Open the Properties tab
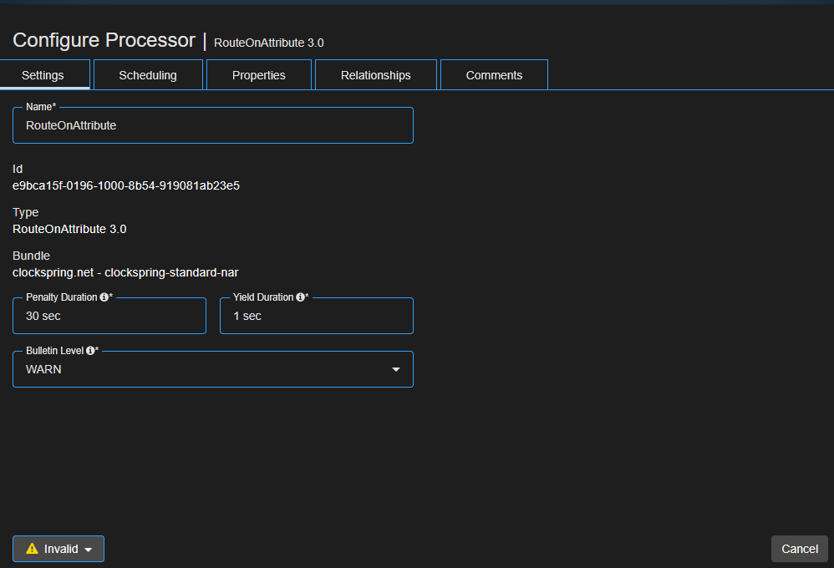Image resolution: width=834 pixels, height=568 pixels. (x=258, y=74)
